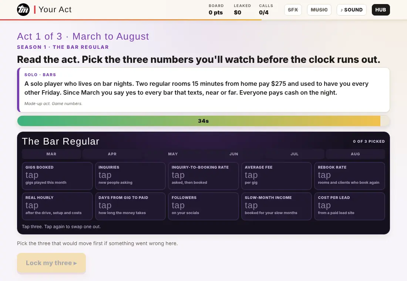
Task: Toggle the SOUND button
Action: [351, 10]
